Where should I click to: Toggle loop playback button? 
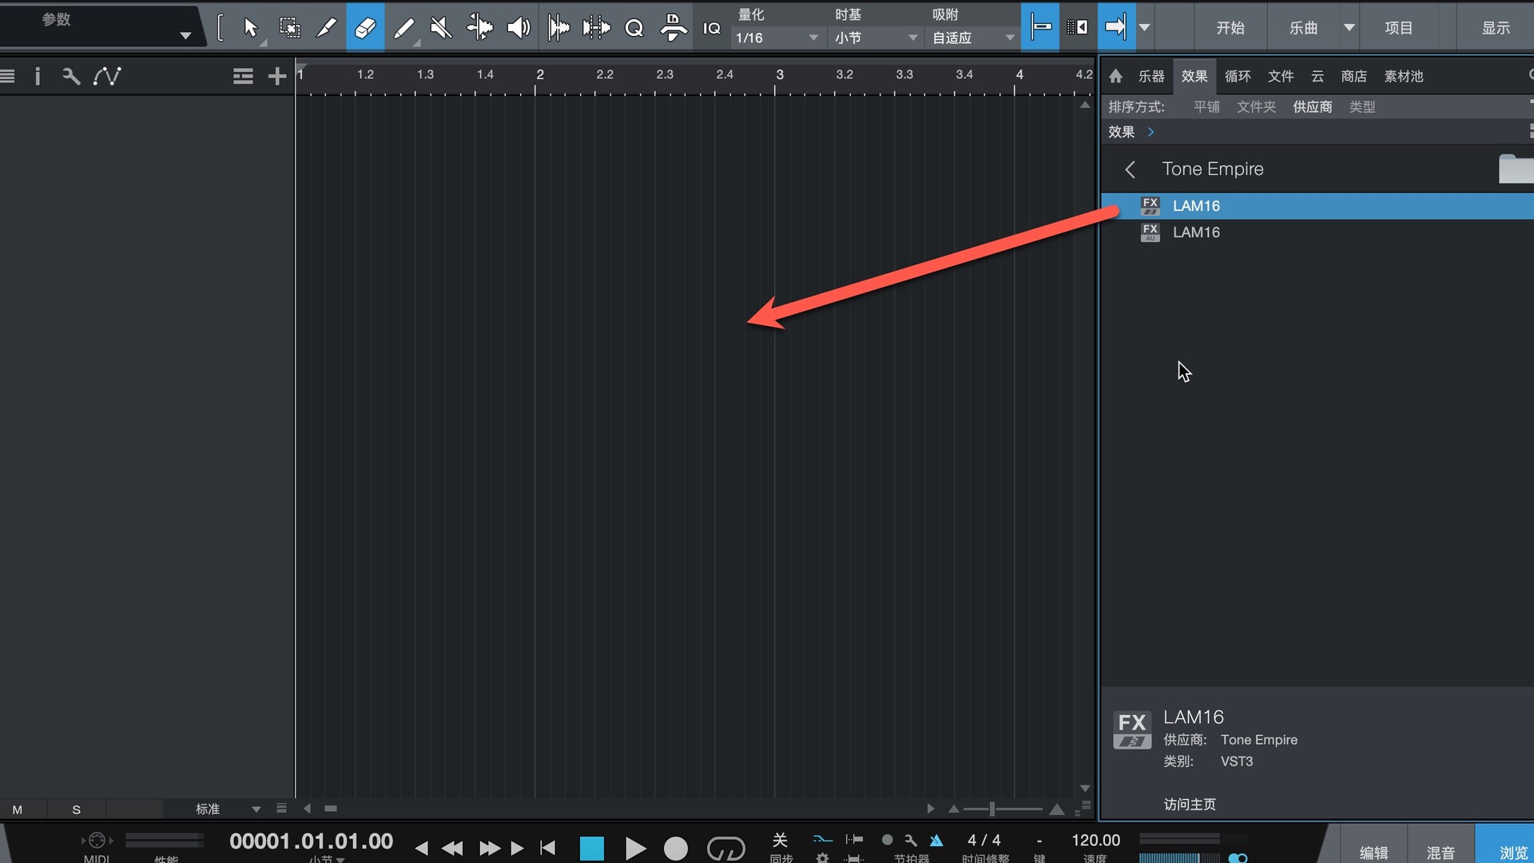tap(725, 848)
